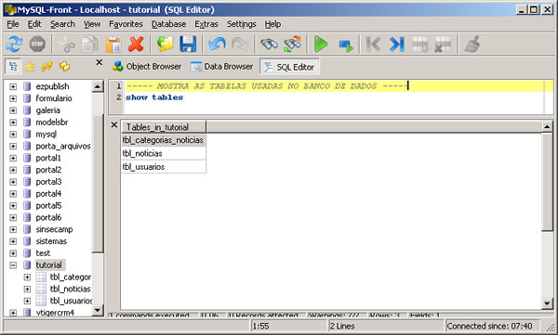This screenshot has height=335, width=558.
Task: Expand tbl_usuarios in the tree
Action: point(27,301)
